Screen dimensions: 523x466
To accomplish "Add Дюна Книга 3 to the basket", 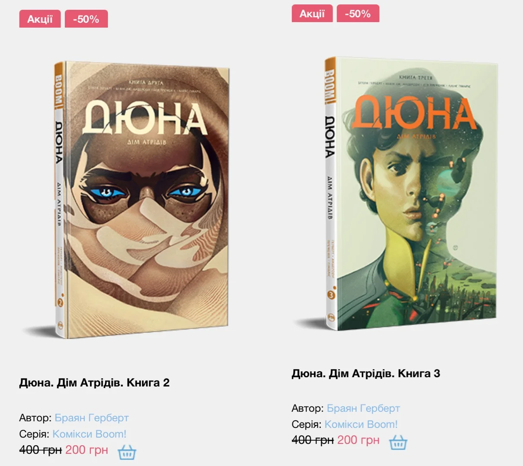I will point(398,442).
